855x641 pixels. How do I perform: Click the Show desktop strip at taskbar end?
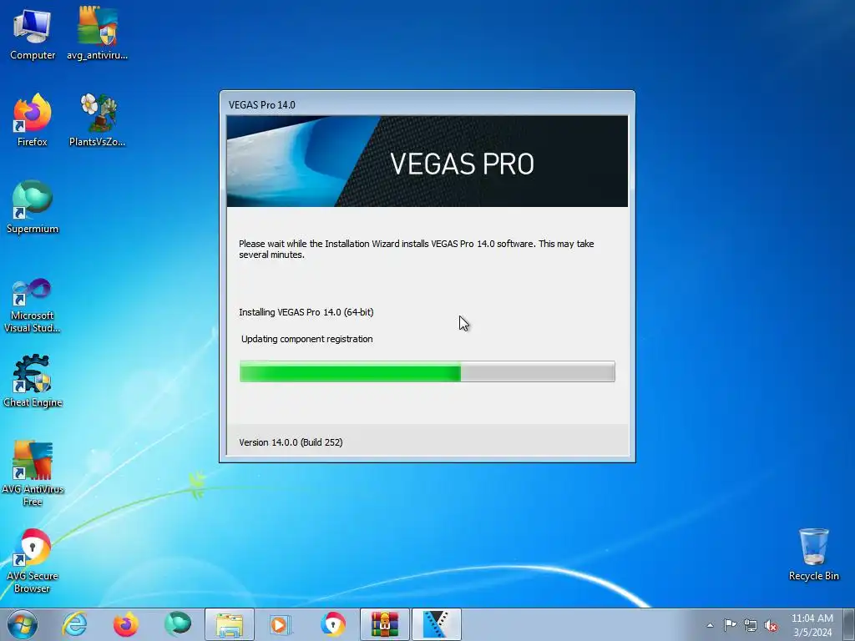point(849,624)
